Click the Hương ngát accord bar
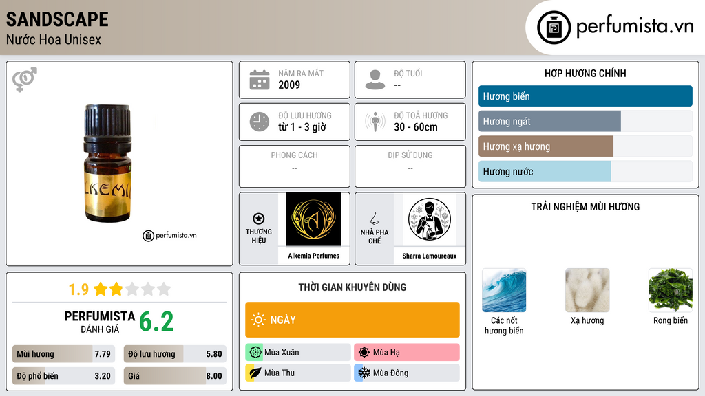The height and width of the screenshot is (396, 705). (585, 121)
